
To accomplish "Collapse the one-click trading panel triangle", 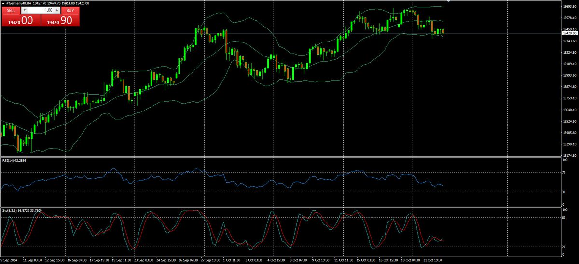I will pos(2,3).
